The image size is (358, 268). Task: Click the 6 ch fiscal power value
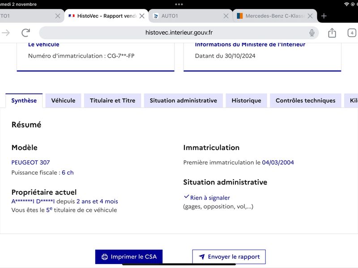click(68, 172)
